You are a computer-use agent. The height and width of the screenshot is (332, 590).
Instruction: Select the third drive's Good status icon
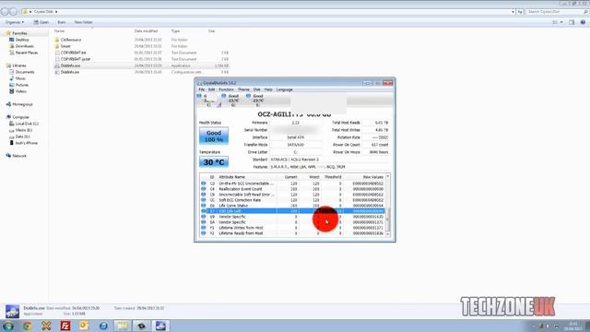[248, 96]
